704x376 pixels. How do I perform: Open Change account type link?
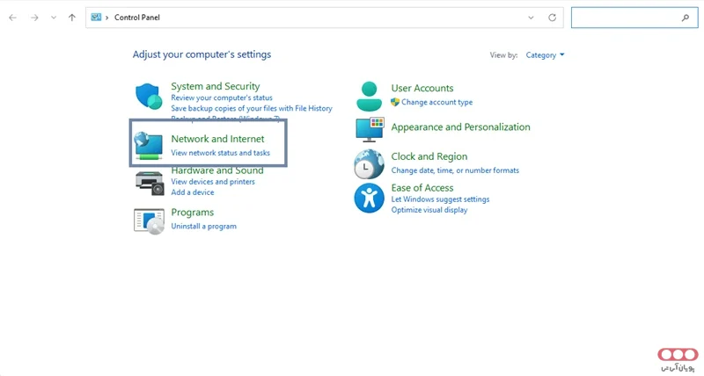436,102
